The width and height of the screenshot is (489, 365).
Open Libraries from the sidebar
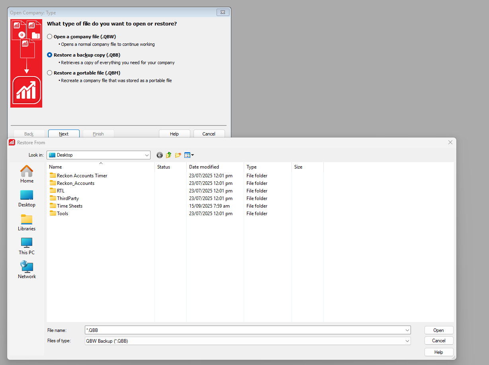tap(26, 222)
